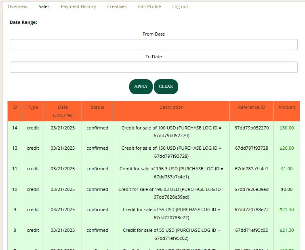Click the Amount column header
This screenshot has width=305, height=250.
(286, 108)
